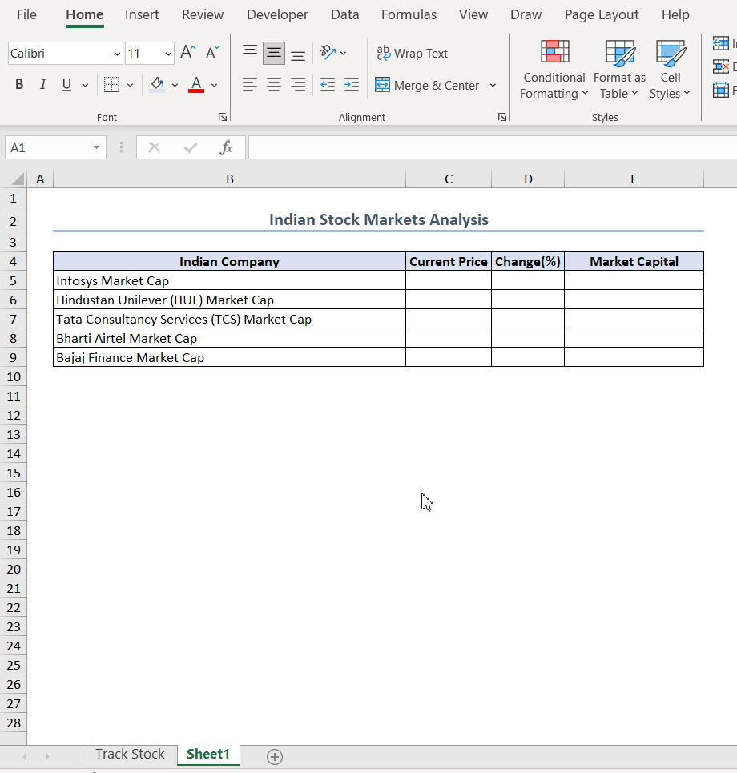Viewport: 737px width, 773px height.
Task: Click the Delete Cells icon in ribbon
Action: pos(721,66)
